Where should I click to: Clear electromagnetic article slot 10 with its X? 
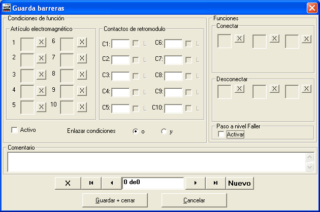click(82, 107)
